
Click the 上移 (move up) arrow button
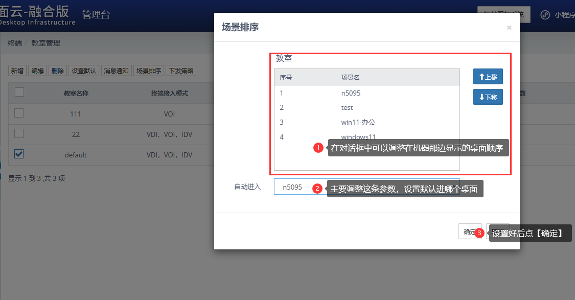(x=488, y=77)
